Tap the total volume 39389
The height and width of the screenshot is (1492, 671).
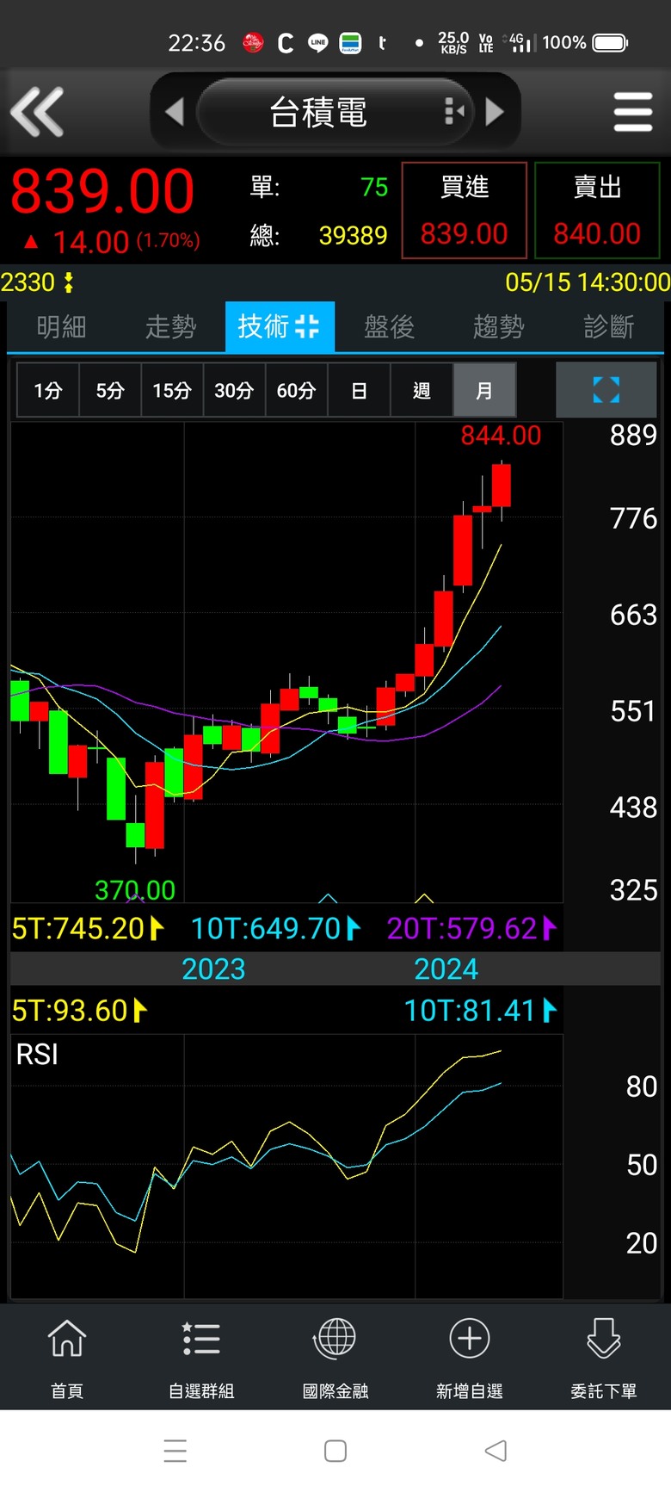tap(353, 235)
